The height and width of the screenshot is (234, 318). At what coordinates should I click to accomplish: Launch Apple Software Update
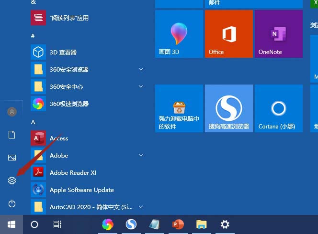click(x=87, y=190)
